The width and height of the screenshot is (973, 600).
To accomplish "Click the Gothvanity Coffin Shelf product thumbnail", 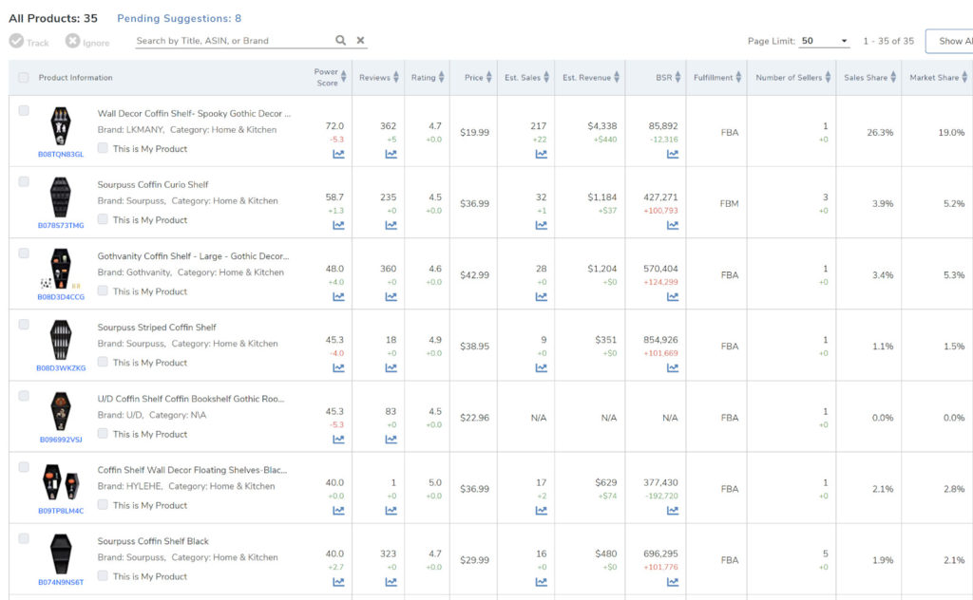I will [x=60, y=267].
